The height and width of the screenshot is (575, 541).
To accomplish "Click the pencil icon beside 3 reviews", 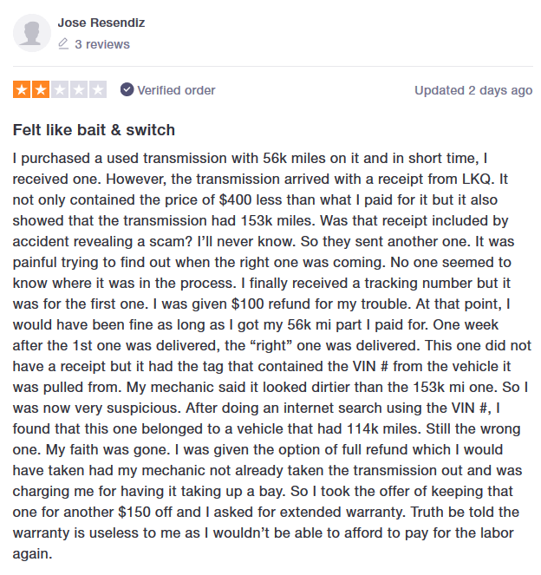I will click(63, 44).
